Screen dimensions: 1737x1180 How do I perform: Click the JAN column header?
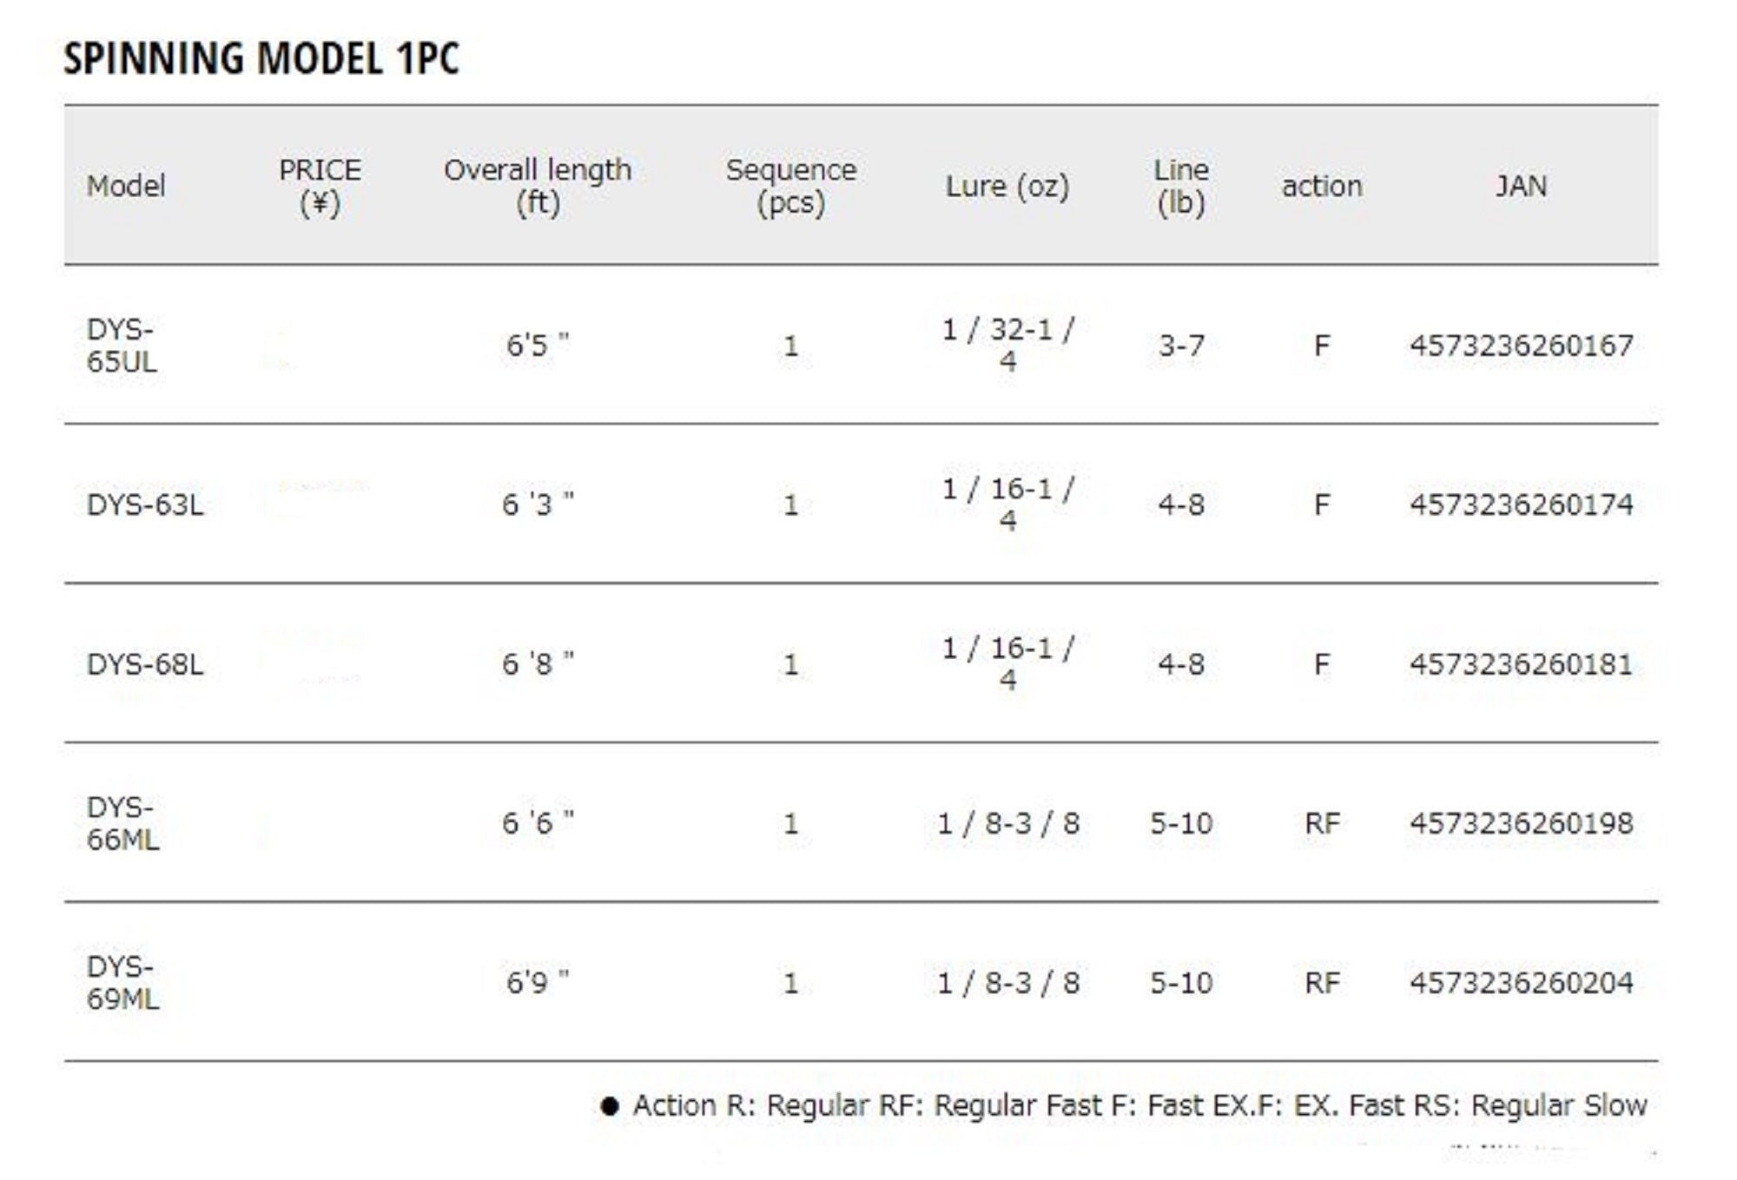(x=1520, y=186)
